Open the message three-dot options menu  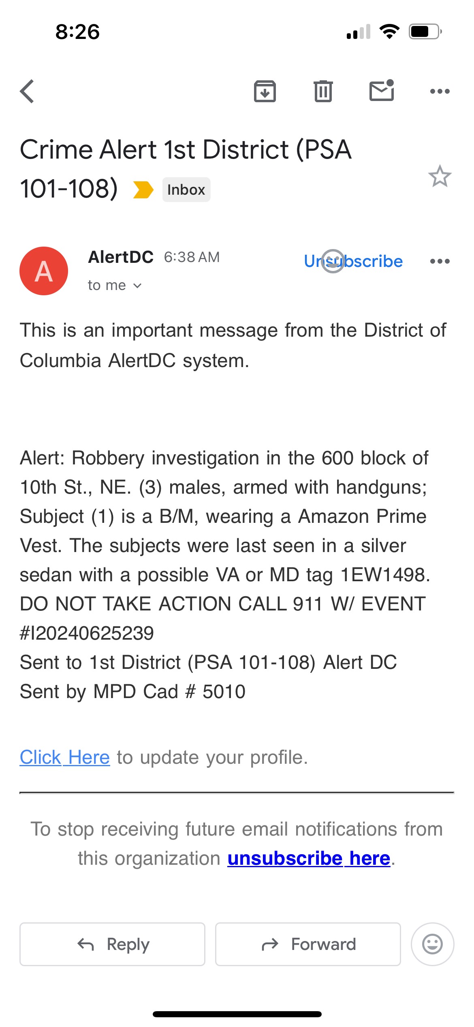[x=440, y=261]
